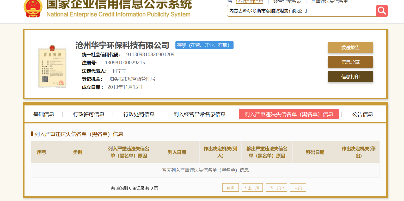Click the 信息分享 button

(350, 62)
